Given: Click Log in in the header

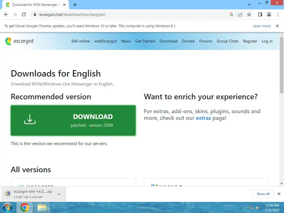Looking at the screenshot, I should [267, 41].
